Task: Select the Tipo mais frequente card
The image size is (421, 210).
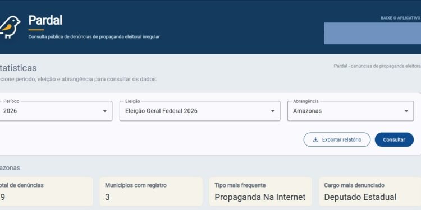Action: point(260,192)
